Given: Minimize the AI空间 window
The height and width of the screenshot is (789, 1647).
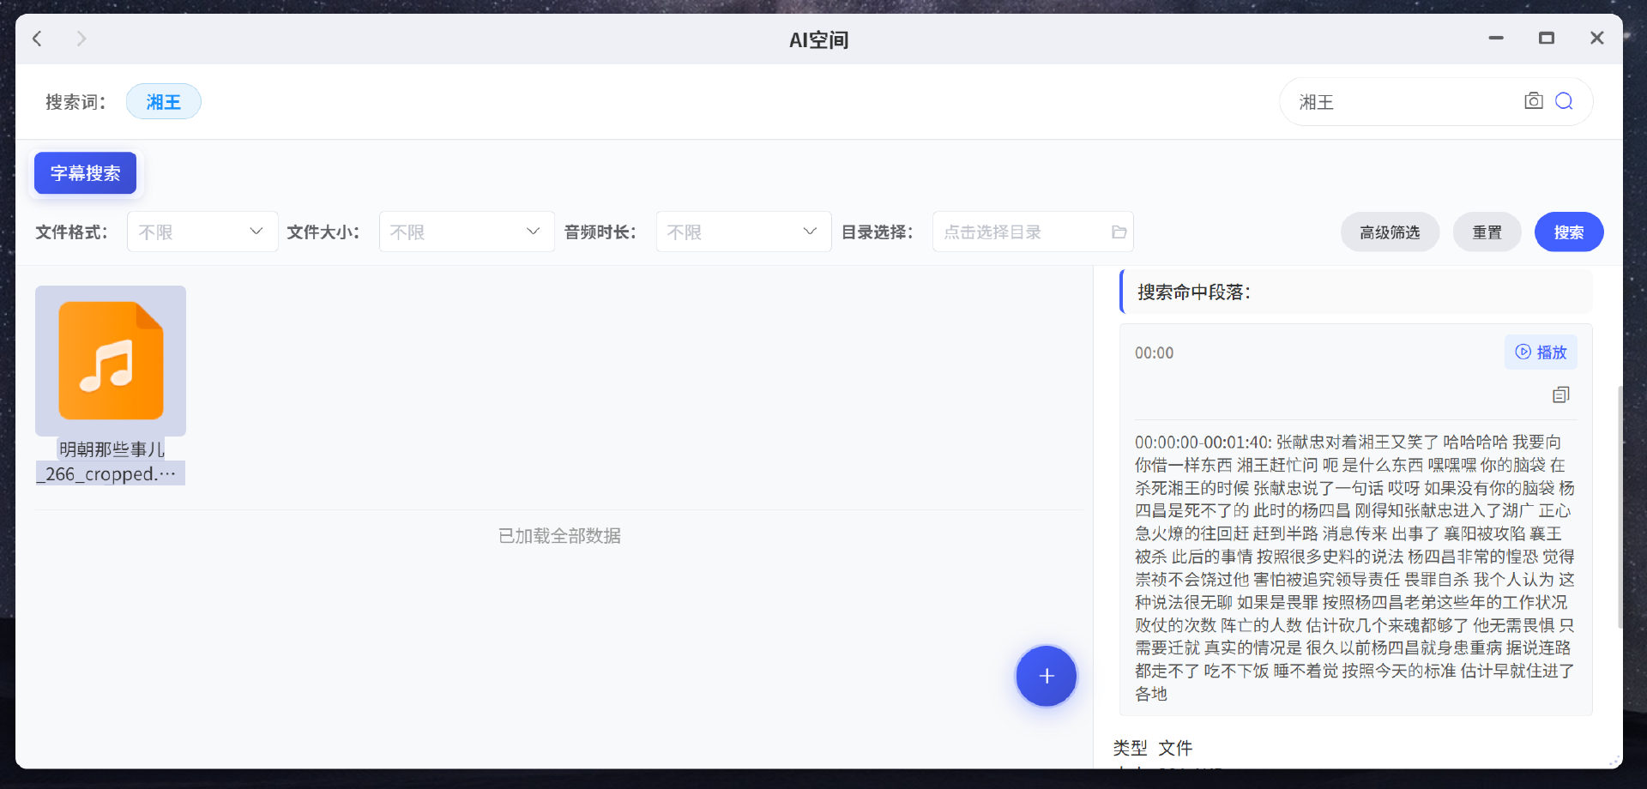Looking at the screenshot, I should pyautogui.click(x=1496, y=39).
